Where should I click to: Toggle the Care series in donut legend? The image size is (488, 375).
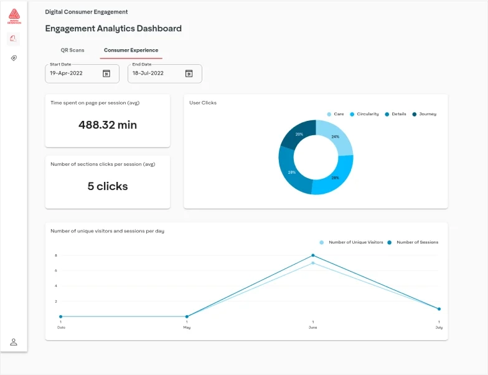(x=335, y=114)
